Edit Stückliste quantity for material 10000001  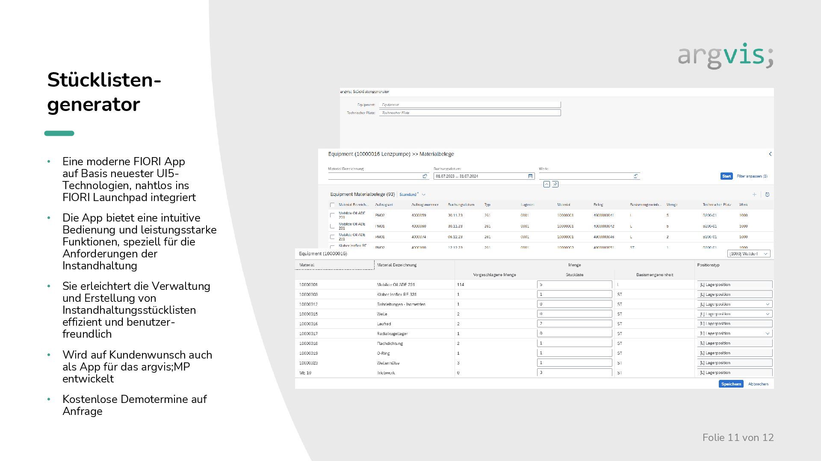click(x=574, y=285)
